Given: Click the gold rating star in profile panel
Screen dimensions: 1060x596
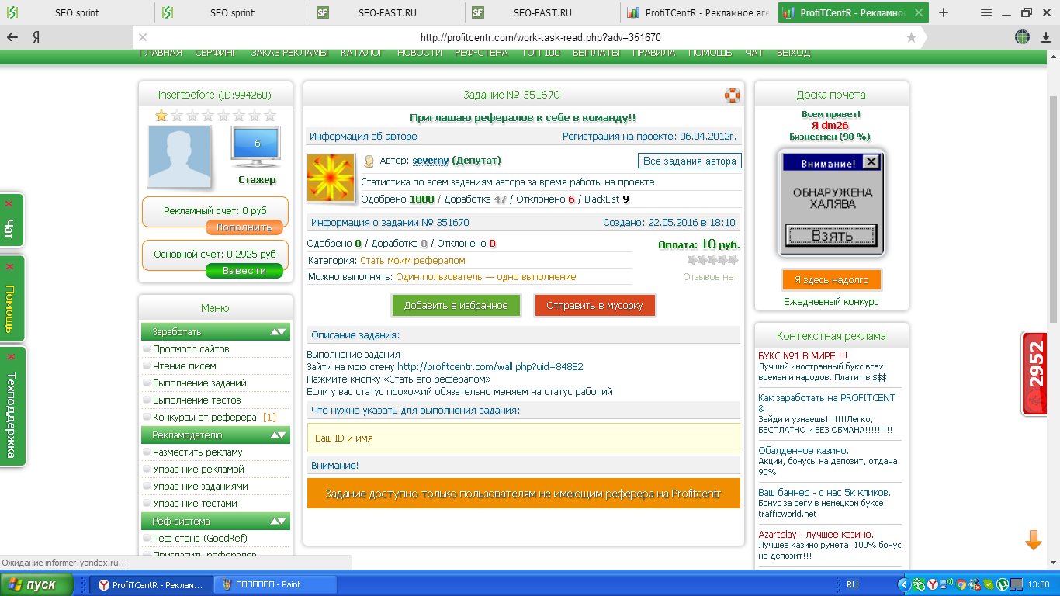Looking at the screenshot, I should click(x=161, y=116).
